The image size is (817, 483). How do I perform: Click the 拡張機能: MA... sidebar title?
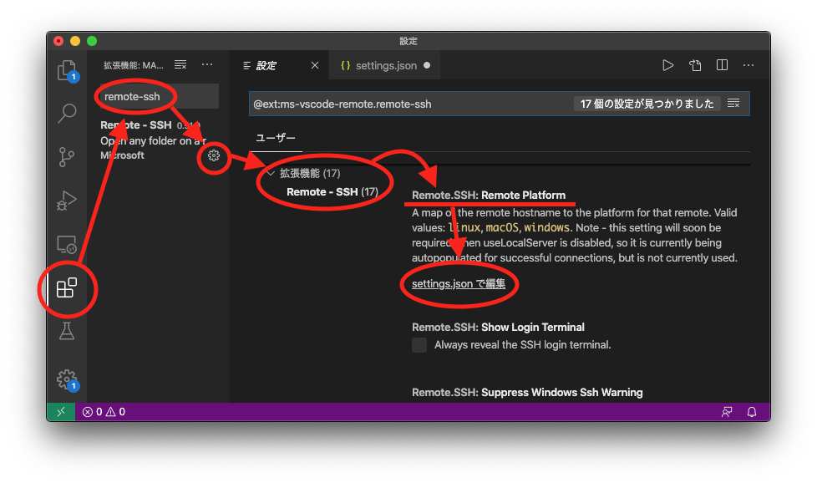(134, 65)
